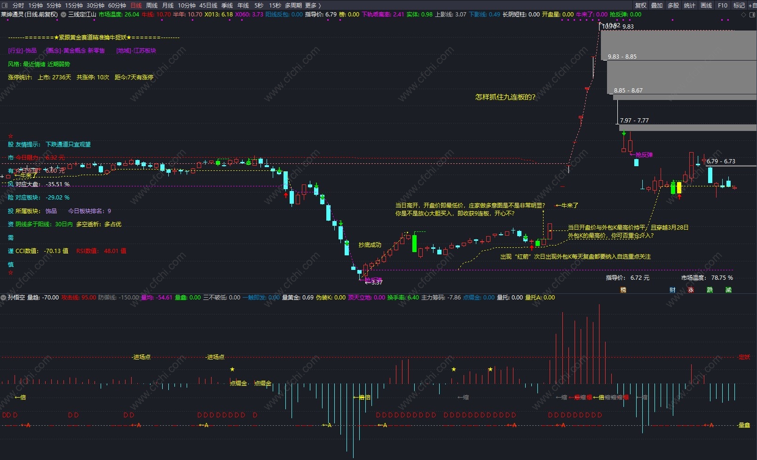The height and width of the screenshot is (460, 757).
Task: Click the RSI数值: 48.01 readout
Action: pos(101,251)
